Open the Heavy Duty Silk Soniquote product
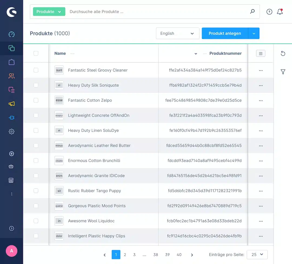 [x=93, y=85]
